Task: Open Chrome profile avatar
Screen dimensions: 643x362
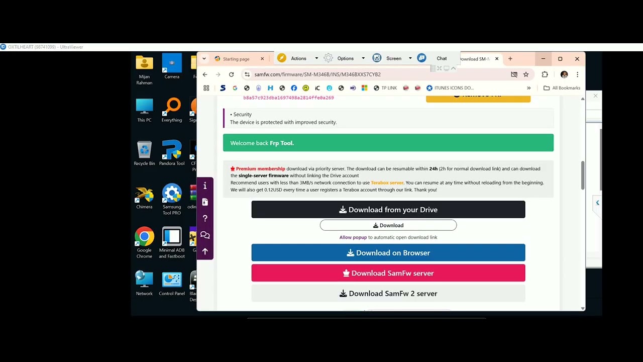Action: point(564,74)
